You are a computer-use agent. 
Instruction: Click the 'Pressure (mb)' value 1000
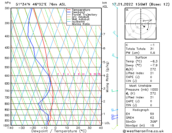154,89
